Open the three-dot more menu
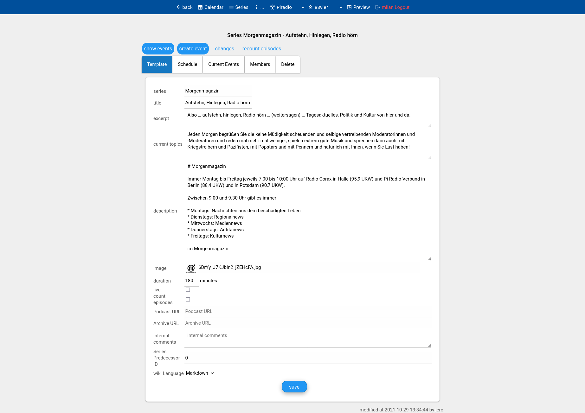 click(x=256, y=7)
